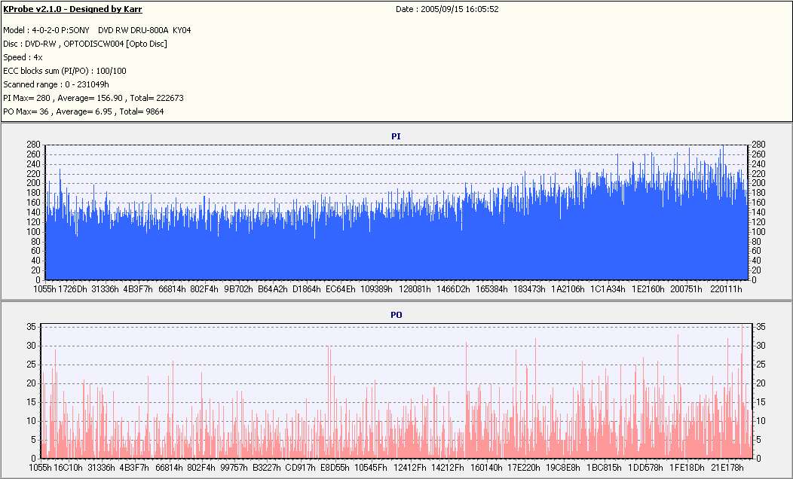This screenshot has height=479, width=793.
Task: Click the ECC blocks sum 100/100 line
Action: click(x=65, y=72)
